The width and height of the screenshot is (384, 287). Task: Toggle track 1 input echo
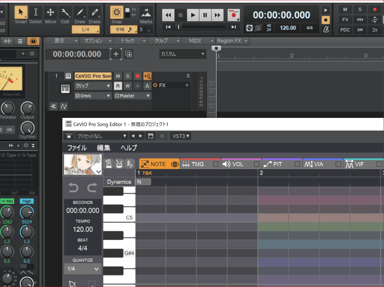tap(147, 76)
